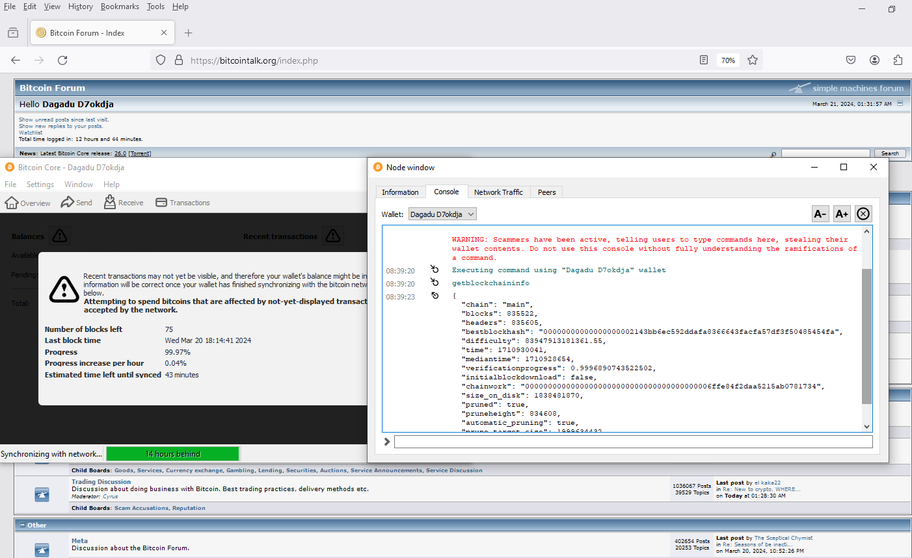Click the warning icon beside Balances

coord(60,236)
